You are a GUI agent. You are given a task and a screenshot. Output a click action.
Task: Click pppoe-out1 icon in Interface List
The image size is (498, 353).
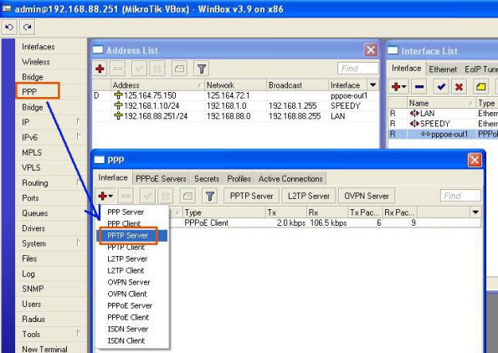click(425, 134)
